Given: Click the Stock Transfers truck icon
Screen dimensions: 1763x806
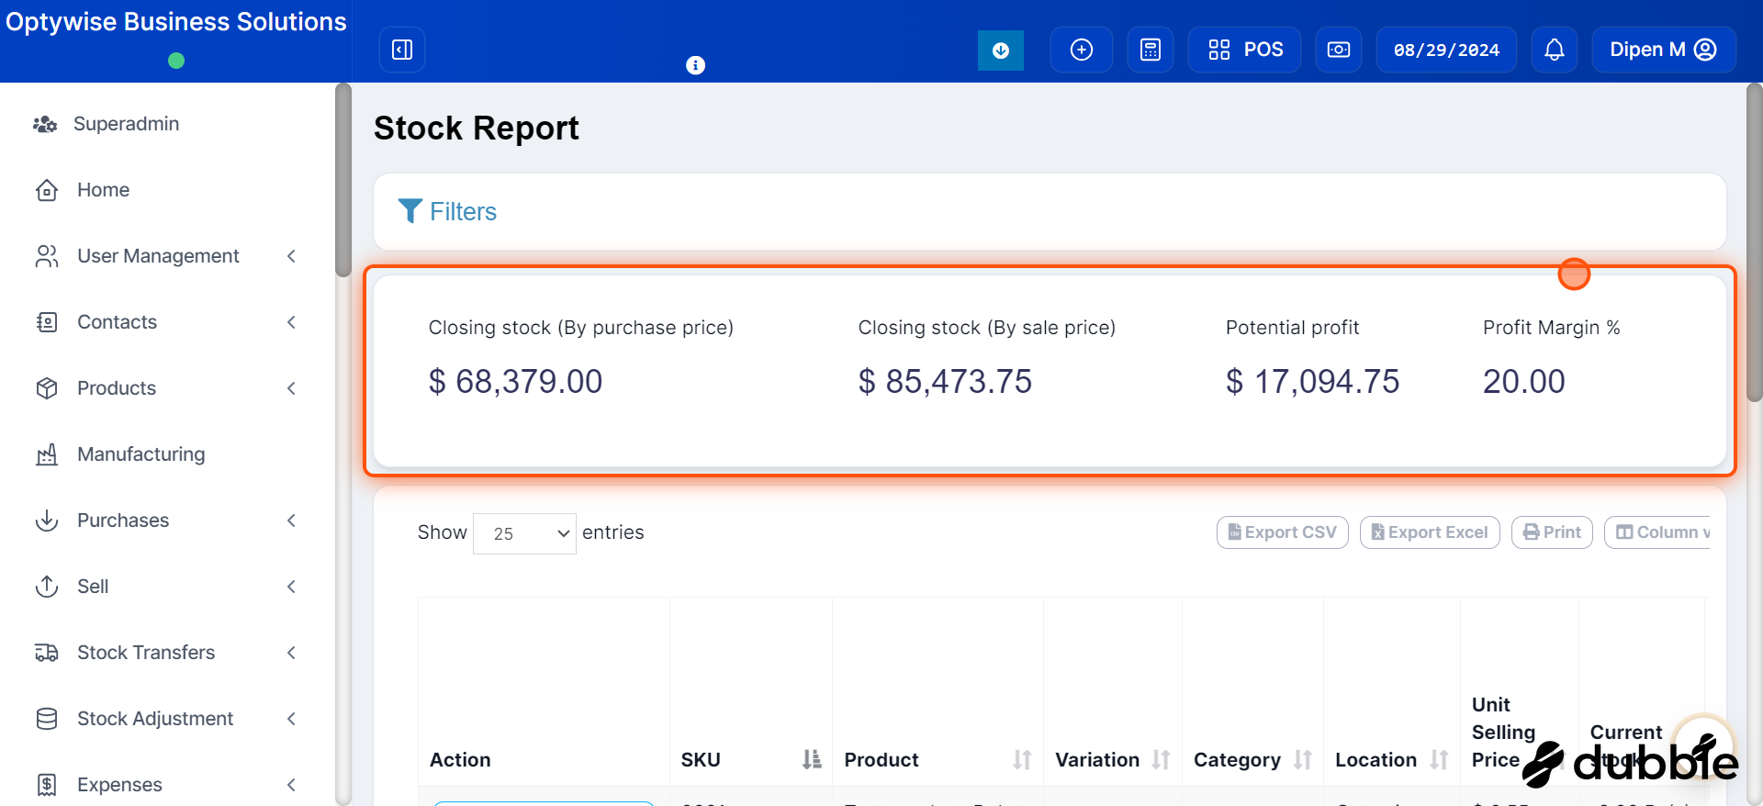Looking at the screenshot, I should point(47,653).
